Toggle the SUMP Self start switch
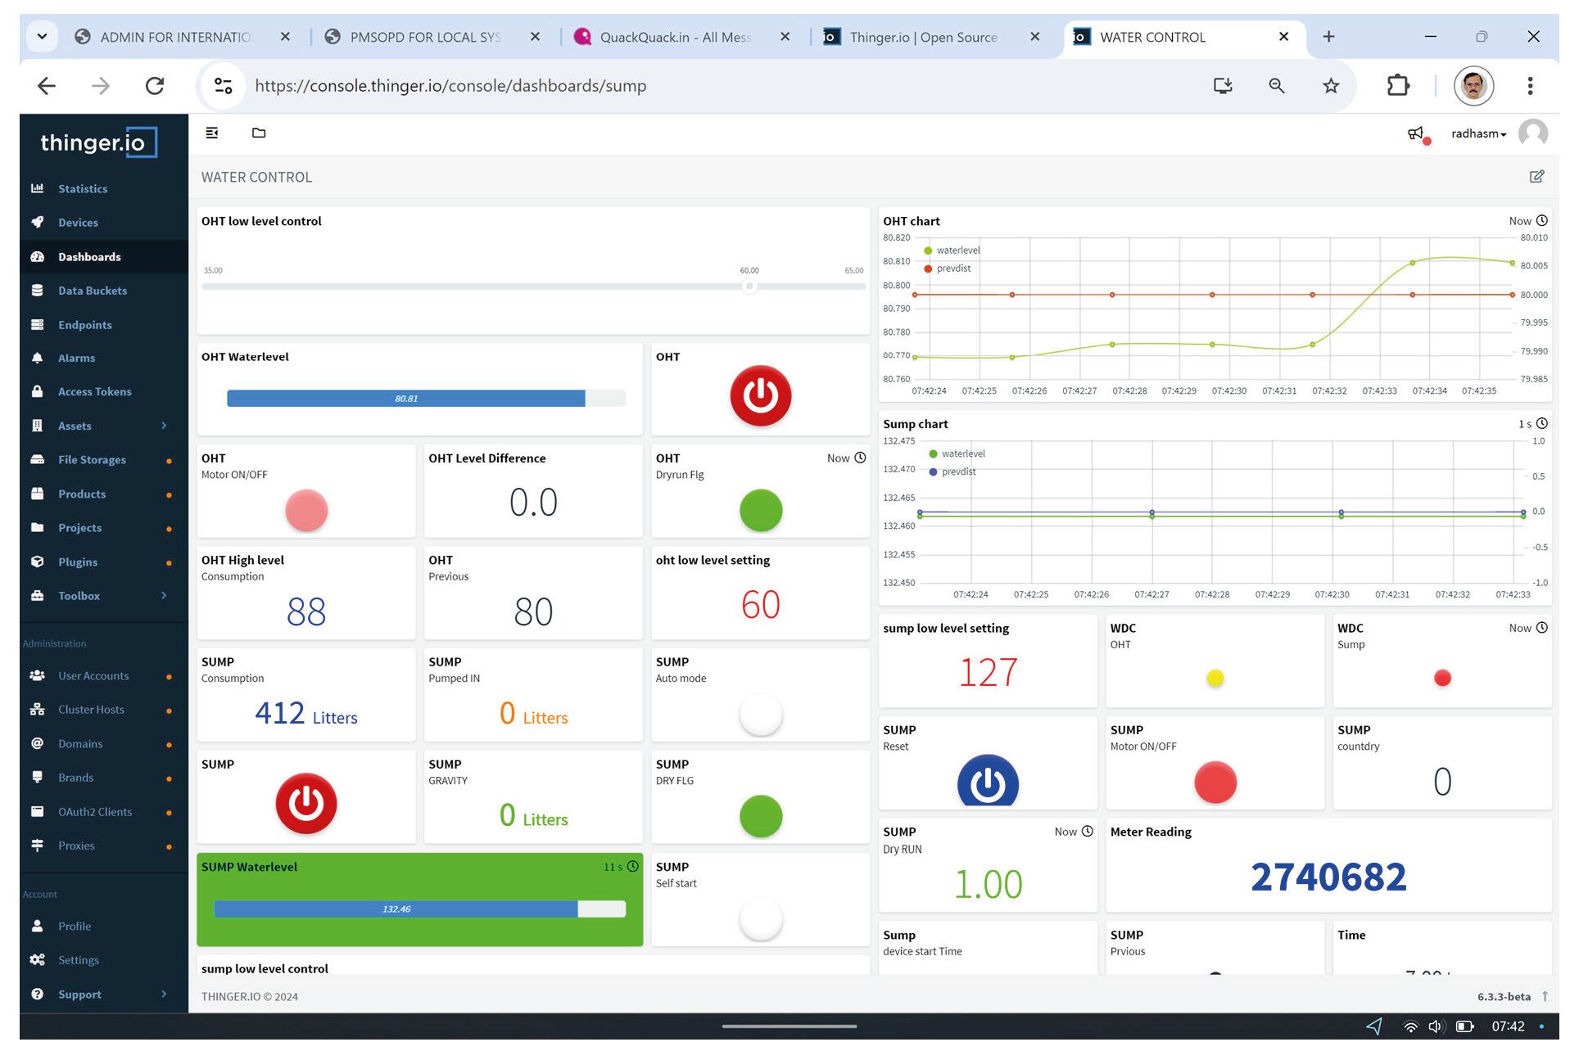Screen dimensions: 1579x1051 [x=760, y=919]
